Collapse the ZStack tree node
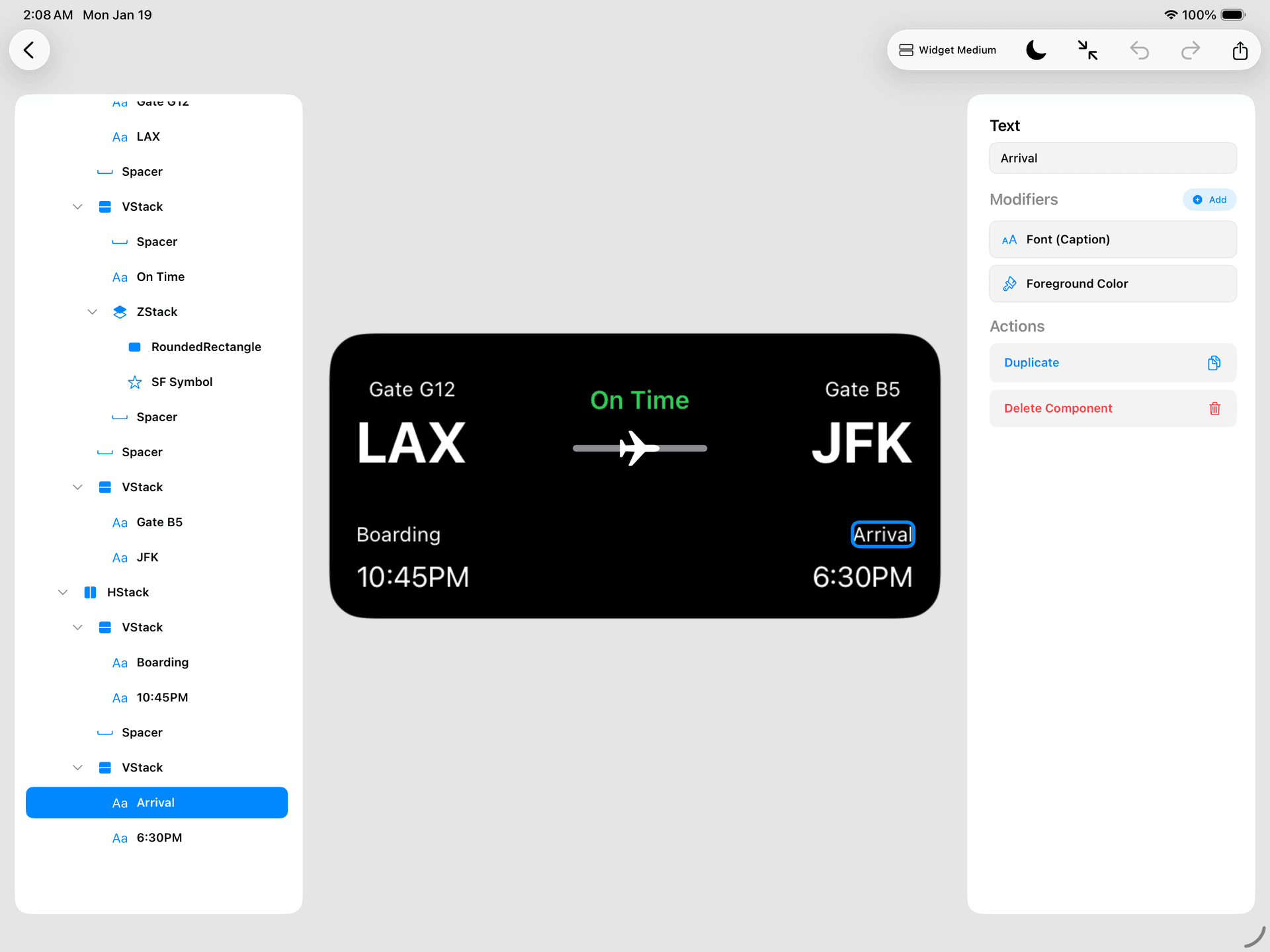1270x952 pixels. pyautogui.click(x=92, y=312)
